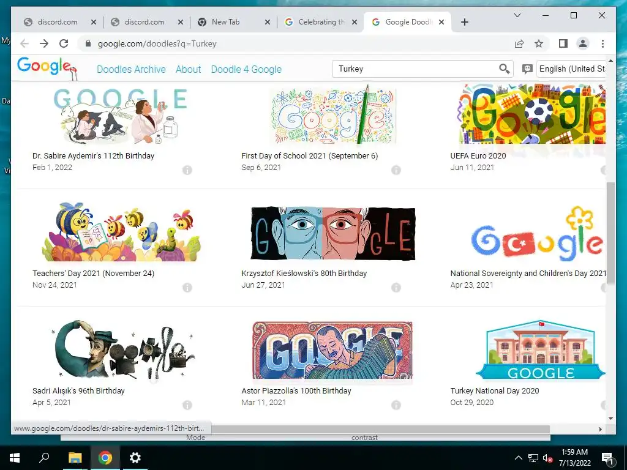Click the Doodles search field containing Turkey
The height and width of the screenshot is (470, 627).
pyautogui.click(x=416, y=69)
